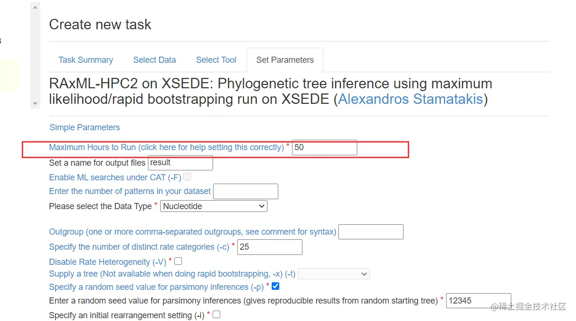Click the Simple Parameters link
This screenshot has height=321, width=576.
pyautogui.click(x=85, y=127)
